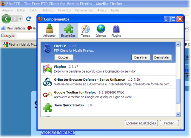Screen dimensions: 191x138
Task: Select the G-Buster Browser Defense icon
Action: coord(47,82)
